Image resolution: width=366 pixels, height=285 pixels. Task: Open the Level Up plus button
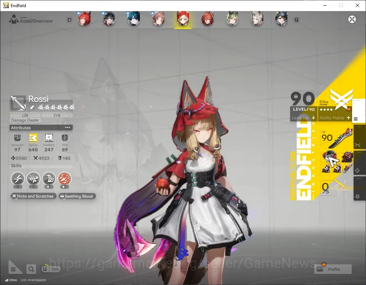[313, 118]
